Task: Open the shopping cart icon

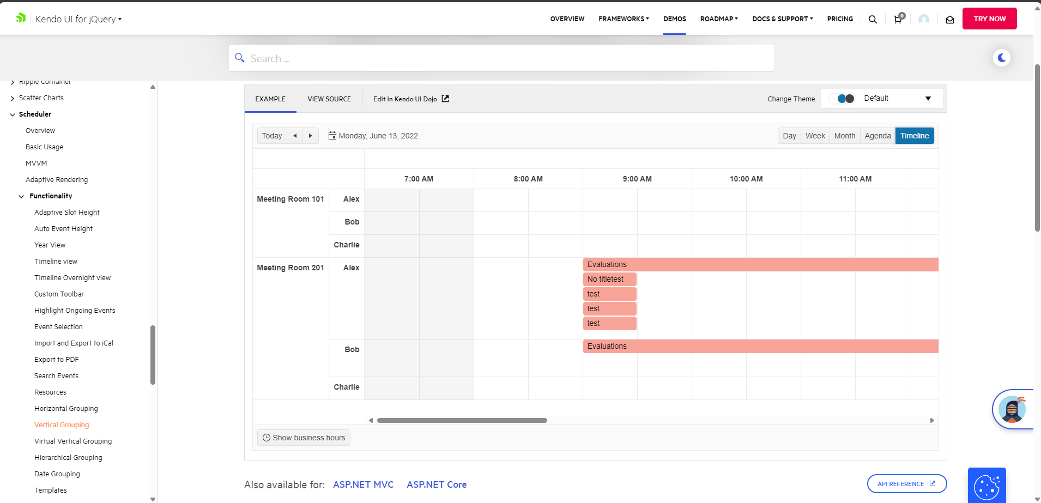Action: (x=898, y=19)
